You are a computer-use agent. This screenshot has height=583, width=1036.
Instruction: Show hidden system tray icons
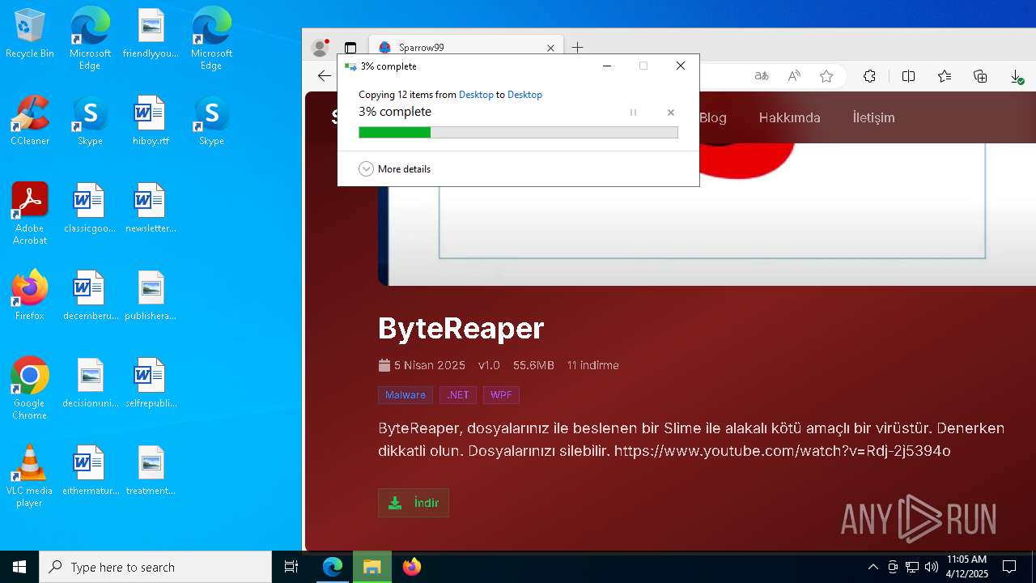click(x=873, y=567)
